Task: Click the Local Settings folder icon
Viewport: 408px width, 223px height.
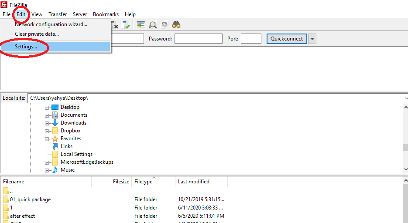Action: pyautogui.click(x=55, y=154)
